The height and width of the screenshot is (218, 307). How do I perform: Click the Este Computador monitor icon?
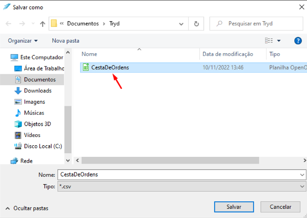(x=14, y=57)
